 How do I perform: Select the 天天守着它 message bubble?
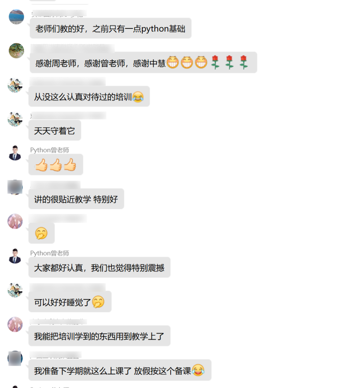coord(55,130)
